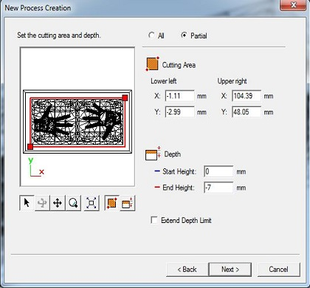Select the All radio option
310x288 pixels.
[x=152, y=35]
